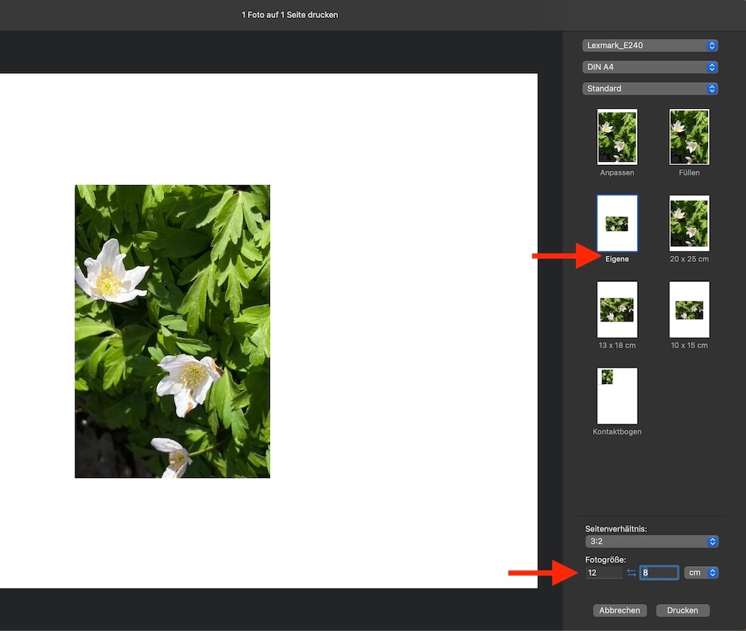Pick the 20 x 25 cm format
The width and height of the screenshot is (746, 631).
pyautogui.click(x=689, y=224)
